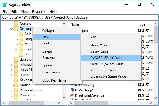Click the Desktop folder icon in tree
Viewport: 159px width, 106px height.
[x=16, y=29]
